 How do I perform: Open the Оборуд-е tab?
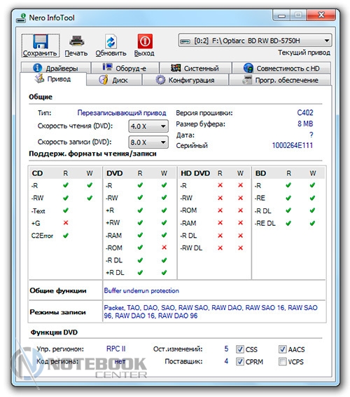(125, 68)
